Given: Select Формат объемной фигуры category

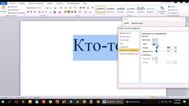Looking at the screenshot, I should (x=129, y=54).
